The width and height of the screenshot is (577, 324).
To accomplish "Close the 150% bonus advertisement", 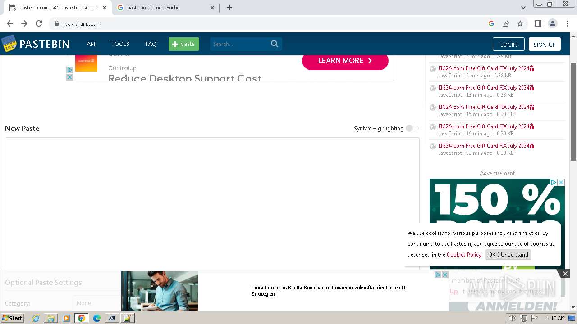I will pyautogui.click(x=561, y=182).
